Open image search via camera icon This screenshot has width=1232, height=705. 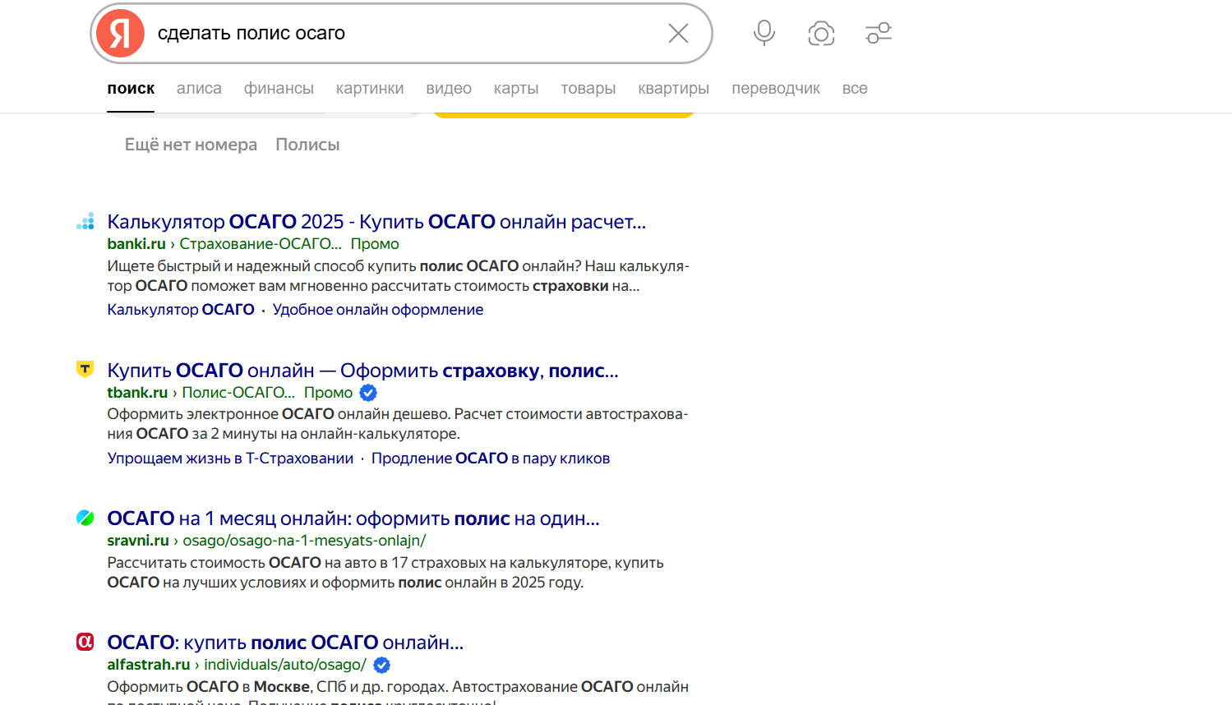[x=820, y=34]
